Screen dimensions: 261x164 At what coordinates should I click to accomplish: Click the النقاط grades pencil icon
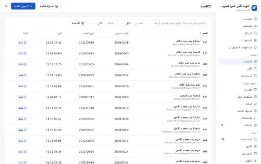coord(255,104)
